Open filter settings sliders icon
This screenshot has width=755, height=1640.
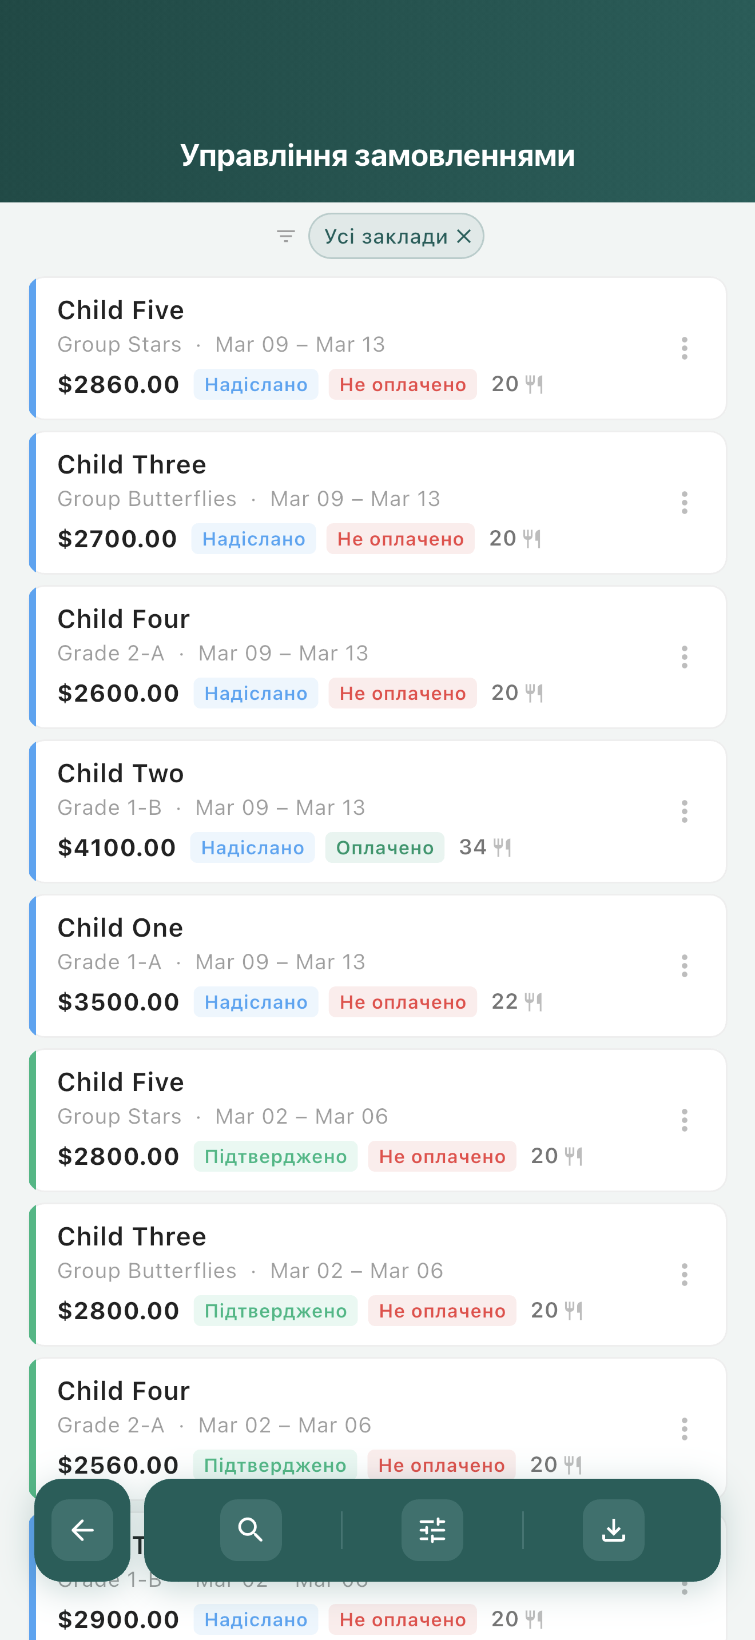[432, 1529]
